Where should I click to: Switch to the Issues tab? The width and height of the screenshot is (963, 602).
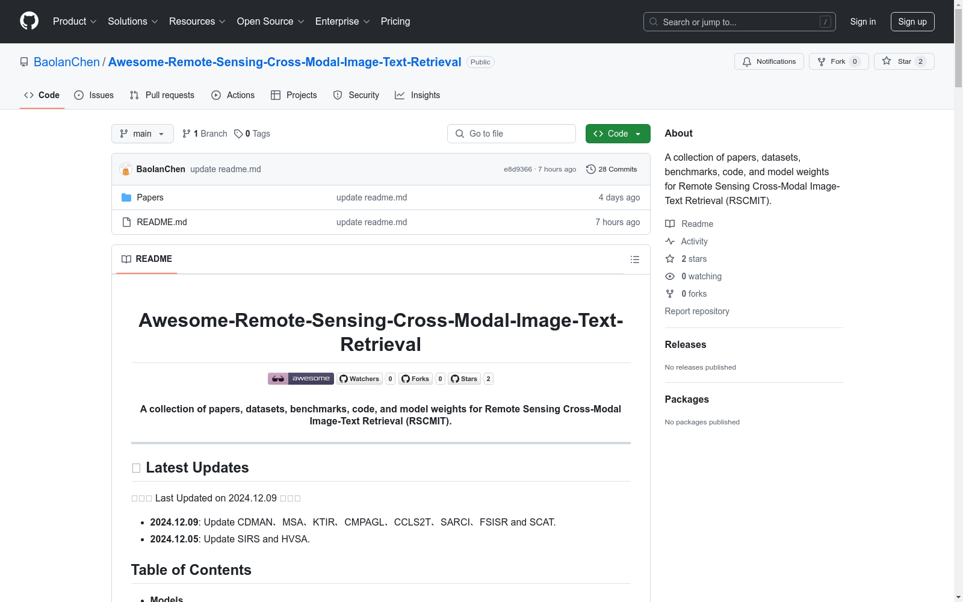click(x=94, y=95)
